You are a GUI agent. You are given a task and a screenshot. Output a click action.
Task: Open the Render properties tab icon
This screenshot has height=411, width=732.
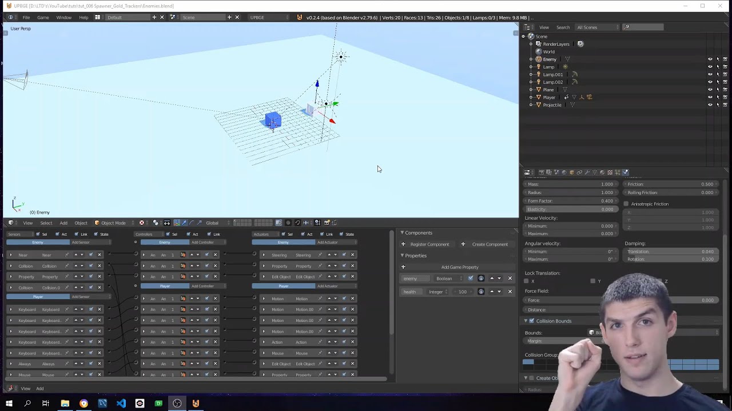coord(542,172)
